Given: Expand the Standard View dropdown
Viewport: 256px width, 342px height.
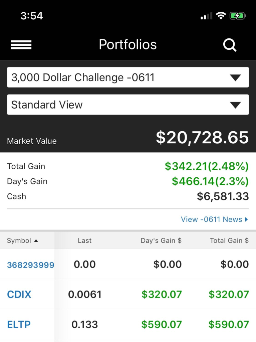Looking at the screenshot, I should [x=128, y=105].
